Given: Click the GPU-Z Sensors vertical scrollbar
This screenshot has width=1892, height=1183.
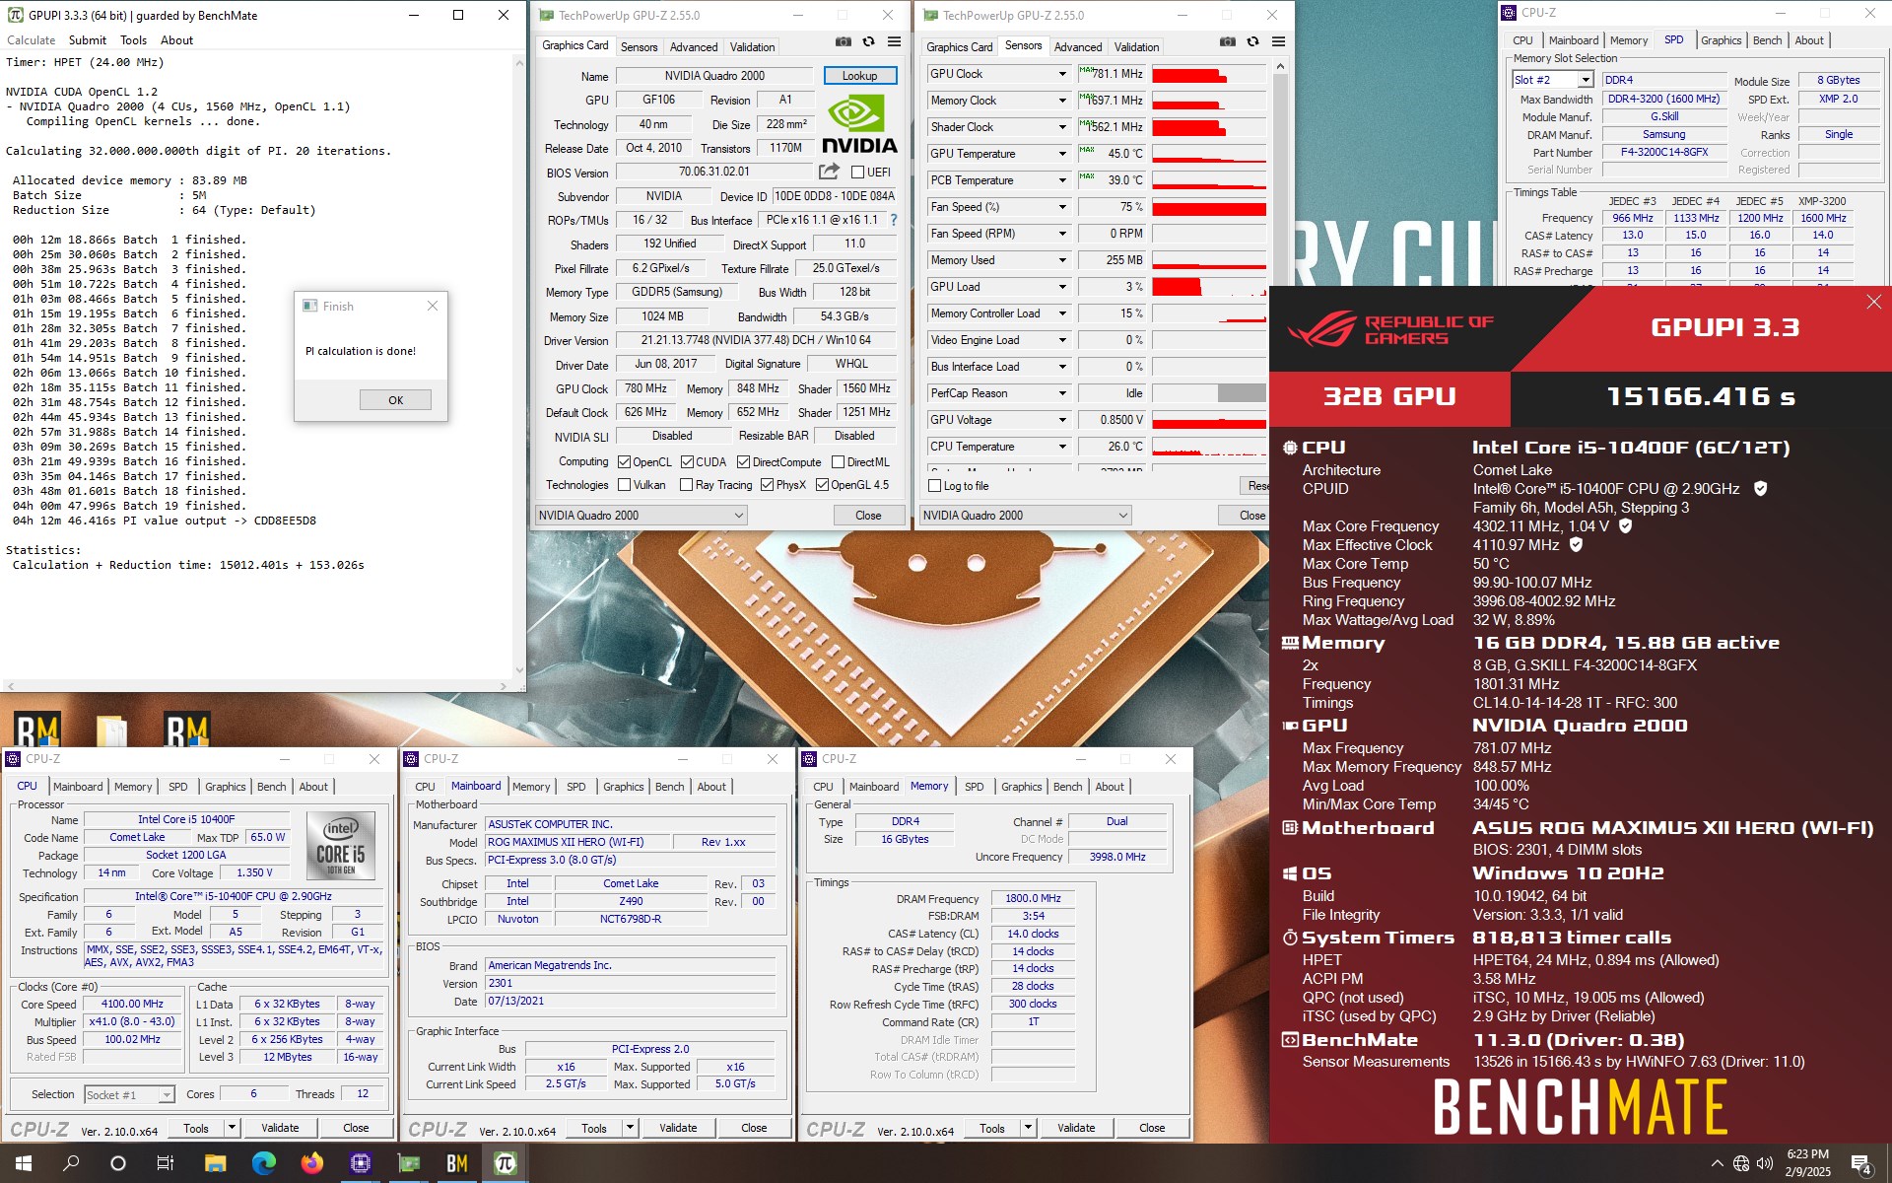Looking at the screenshot, I should point(1280,266).
